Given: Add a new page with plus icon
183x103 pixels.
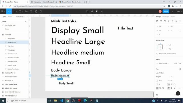Looking at the screenshot, I should [26, 21].
